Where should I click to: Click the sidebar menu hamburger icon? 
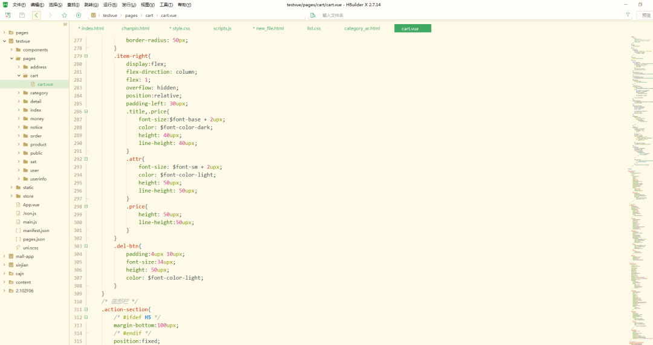pyautogui.click(x=65, y=24)
